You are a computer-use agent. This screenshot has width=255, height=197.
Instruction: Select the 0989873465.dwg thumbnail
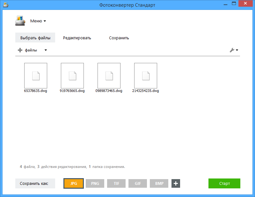(109, 76)
